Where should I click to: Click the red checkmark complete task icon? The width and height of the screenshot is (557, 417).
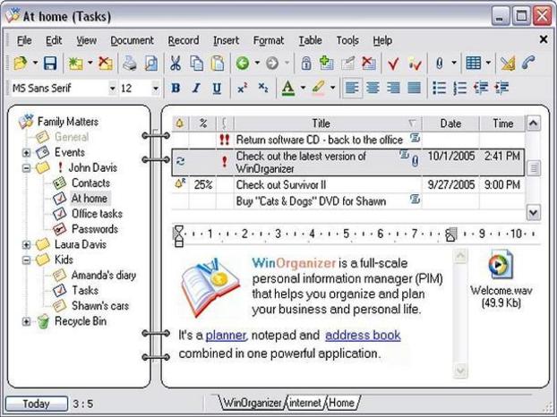pyautogui.click(x=393, y=64)
